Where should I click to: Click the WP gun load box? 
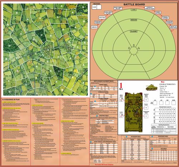(x=167, y=103)
